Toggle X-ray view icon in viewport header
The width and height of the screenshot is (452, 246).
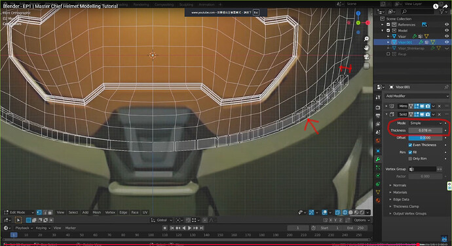tap(338, 213)
